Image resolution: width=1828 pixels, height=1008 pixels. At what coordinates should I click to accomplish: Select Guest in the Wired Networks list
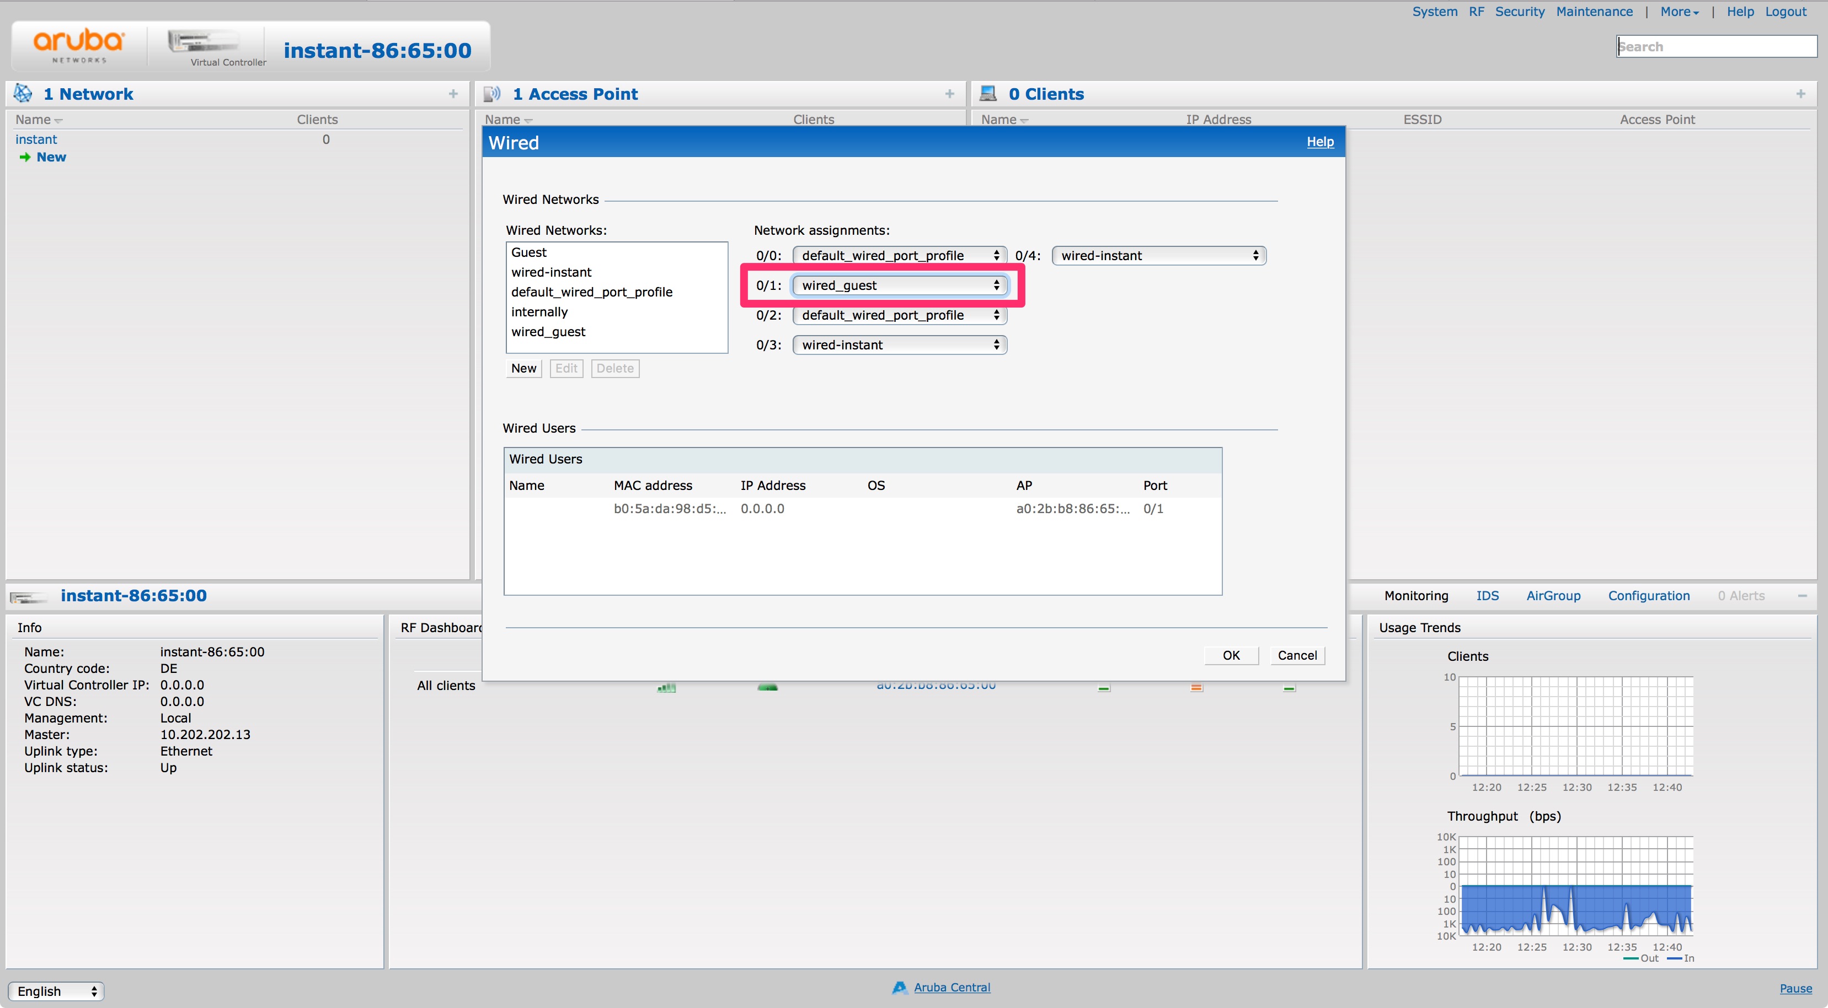point(528,252)
